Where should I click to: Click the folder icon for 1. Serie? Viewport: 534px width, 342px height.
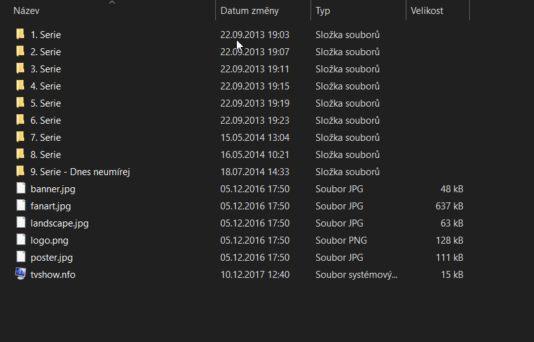click(20, 34)
